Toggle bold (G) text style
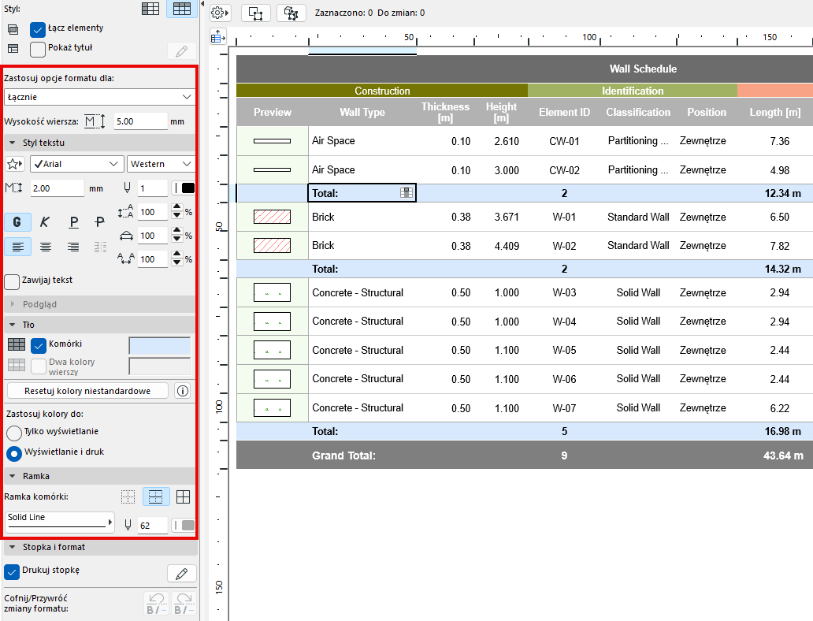Screen dimensions: 813x621 17,223
